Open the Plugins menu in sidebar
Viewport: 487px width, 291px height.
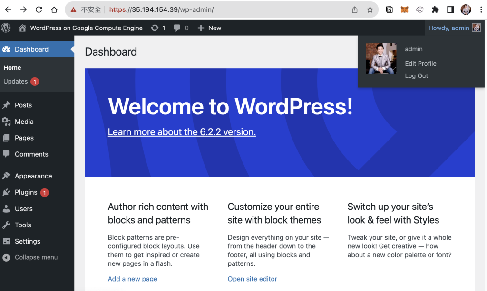(26, 192)
